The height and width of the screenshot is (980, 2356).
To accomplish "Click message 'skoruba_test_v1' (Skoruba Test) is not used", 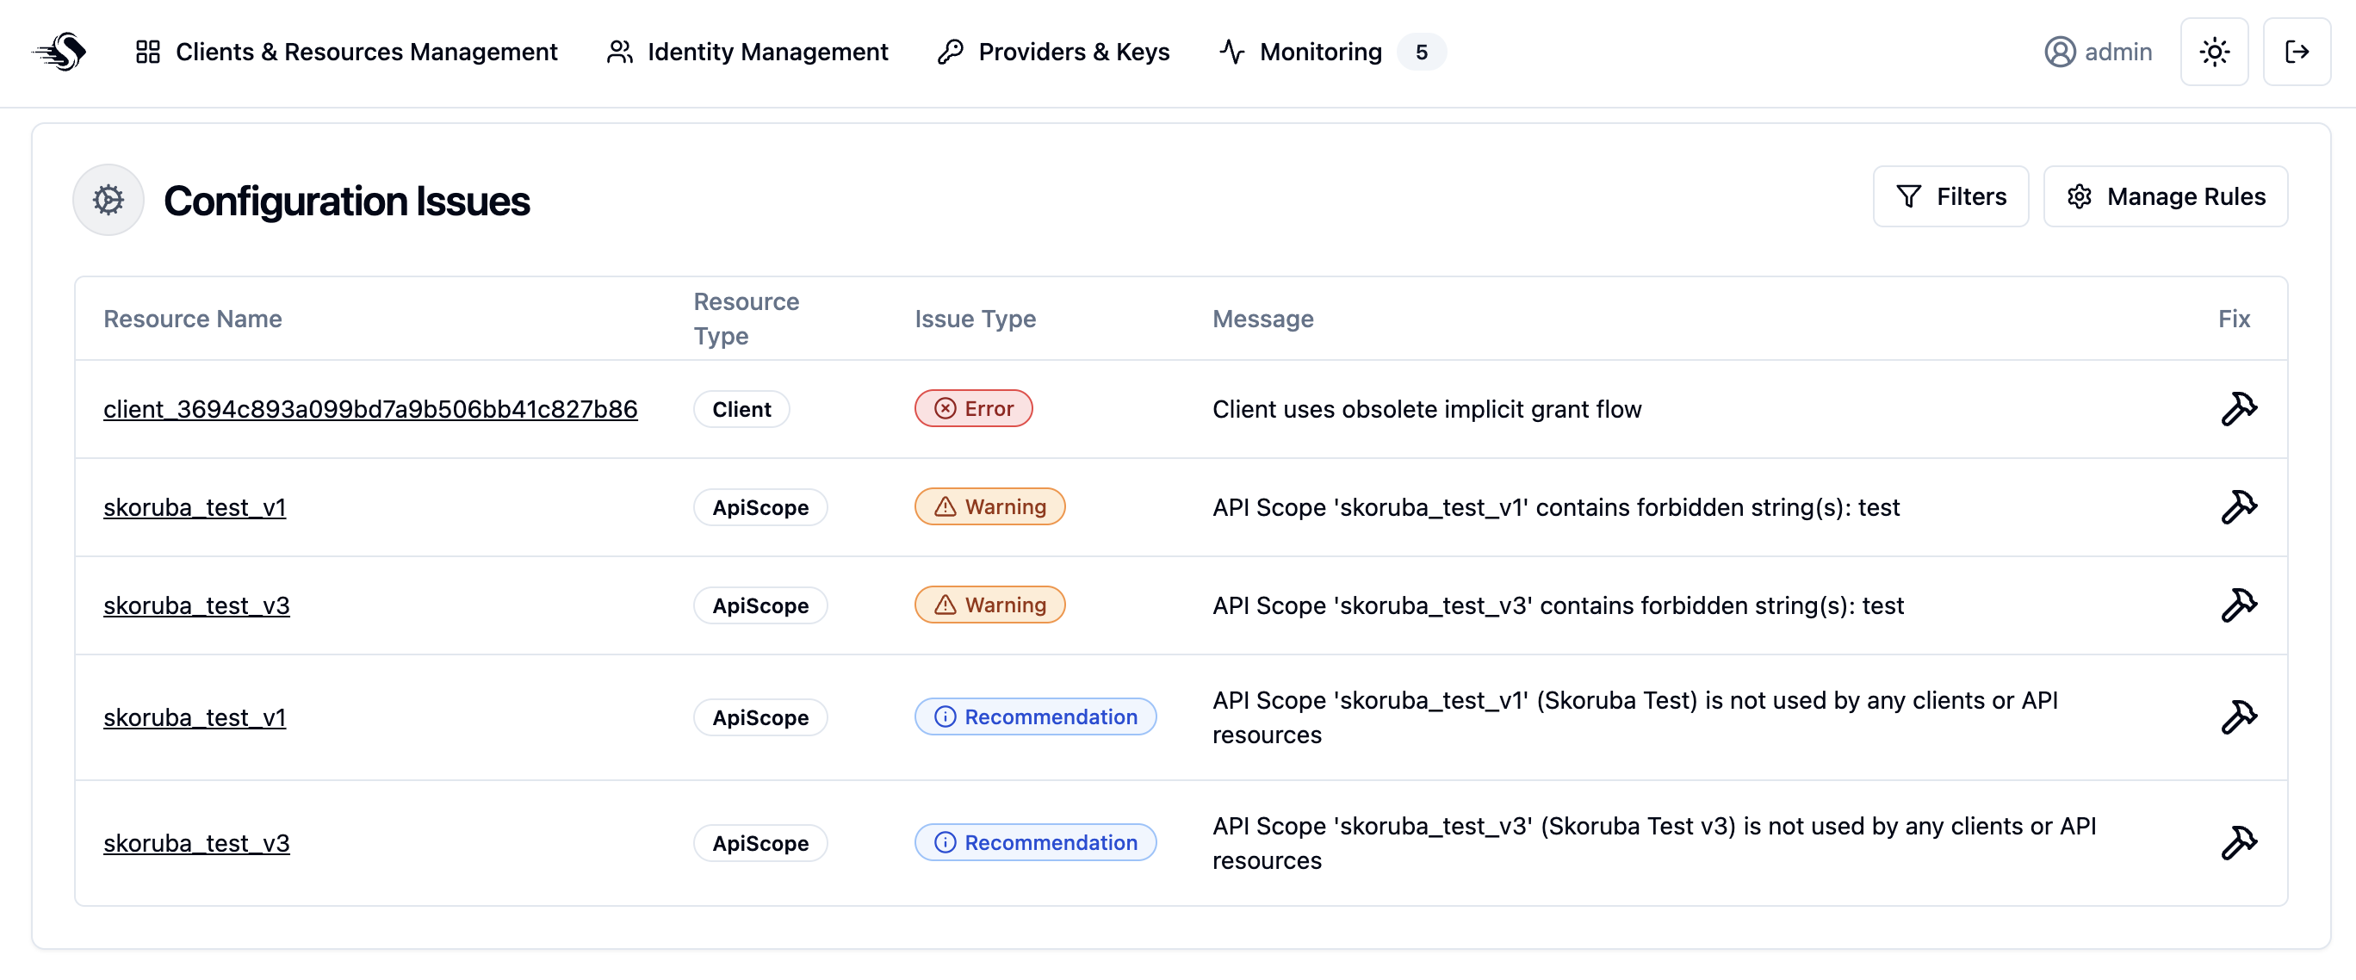I will pos(1634,717).
